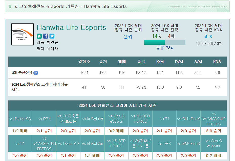Open the team's Facebook icon
The width and height of the screenshot is (235, 161).
[x=46, y=36]
